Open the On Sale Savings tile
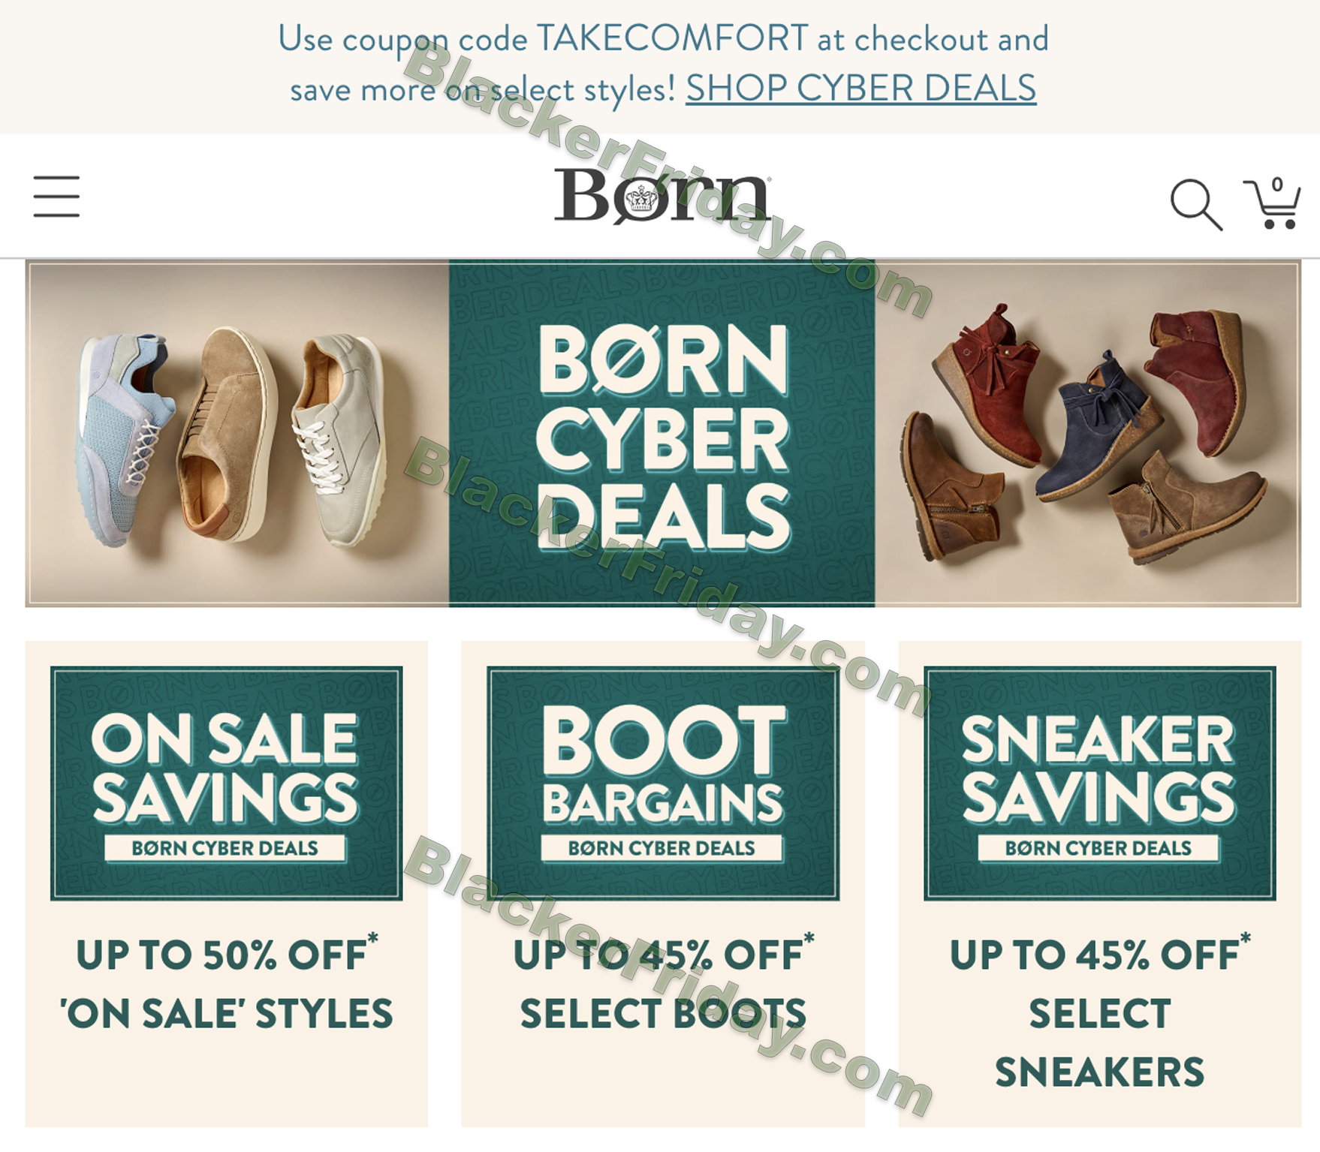 (x=226, y=782)
